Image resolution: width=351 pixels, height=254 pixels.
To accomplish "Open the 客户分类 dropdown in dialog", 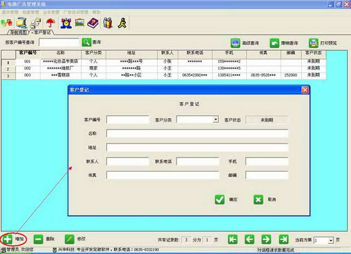I will 215,119.
